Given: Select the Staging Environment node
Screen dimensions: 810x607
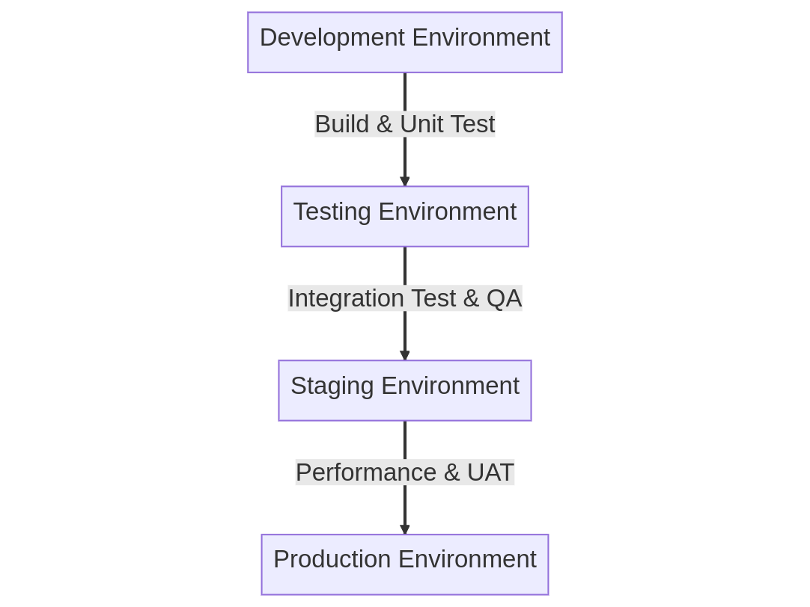Looking at the screenshot, I should pyautogui.click(x=404, y=390).
